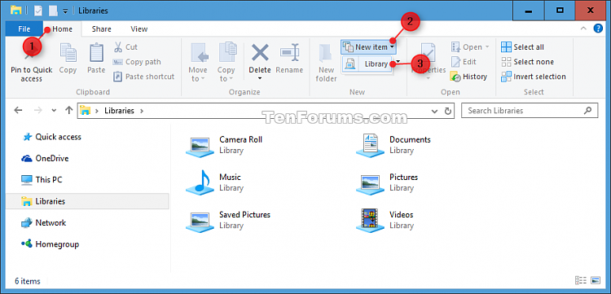Click the Delete X icon
Screen dimensions: 611x294
(260, 53)
